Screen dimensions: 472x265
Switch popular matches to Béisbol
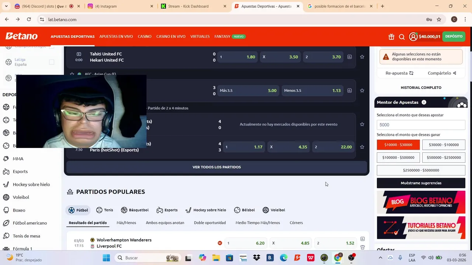coord(244,210)
